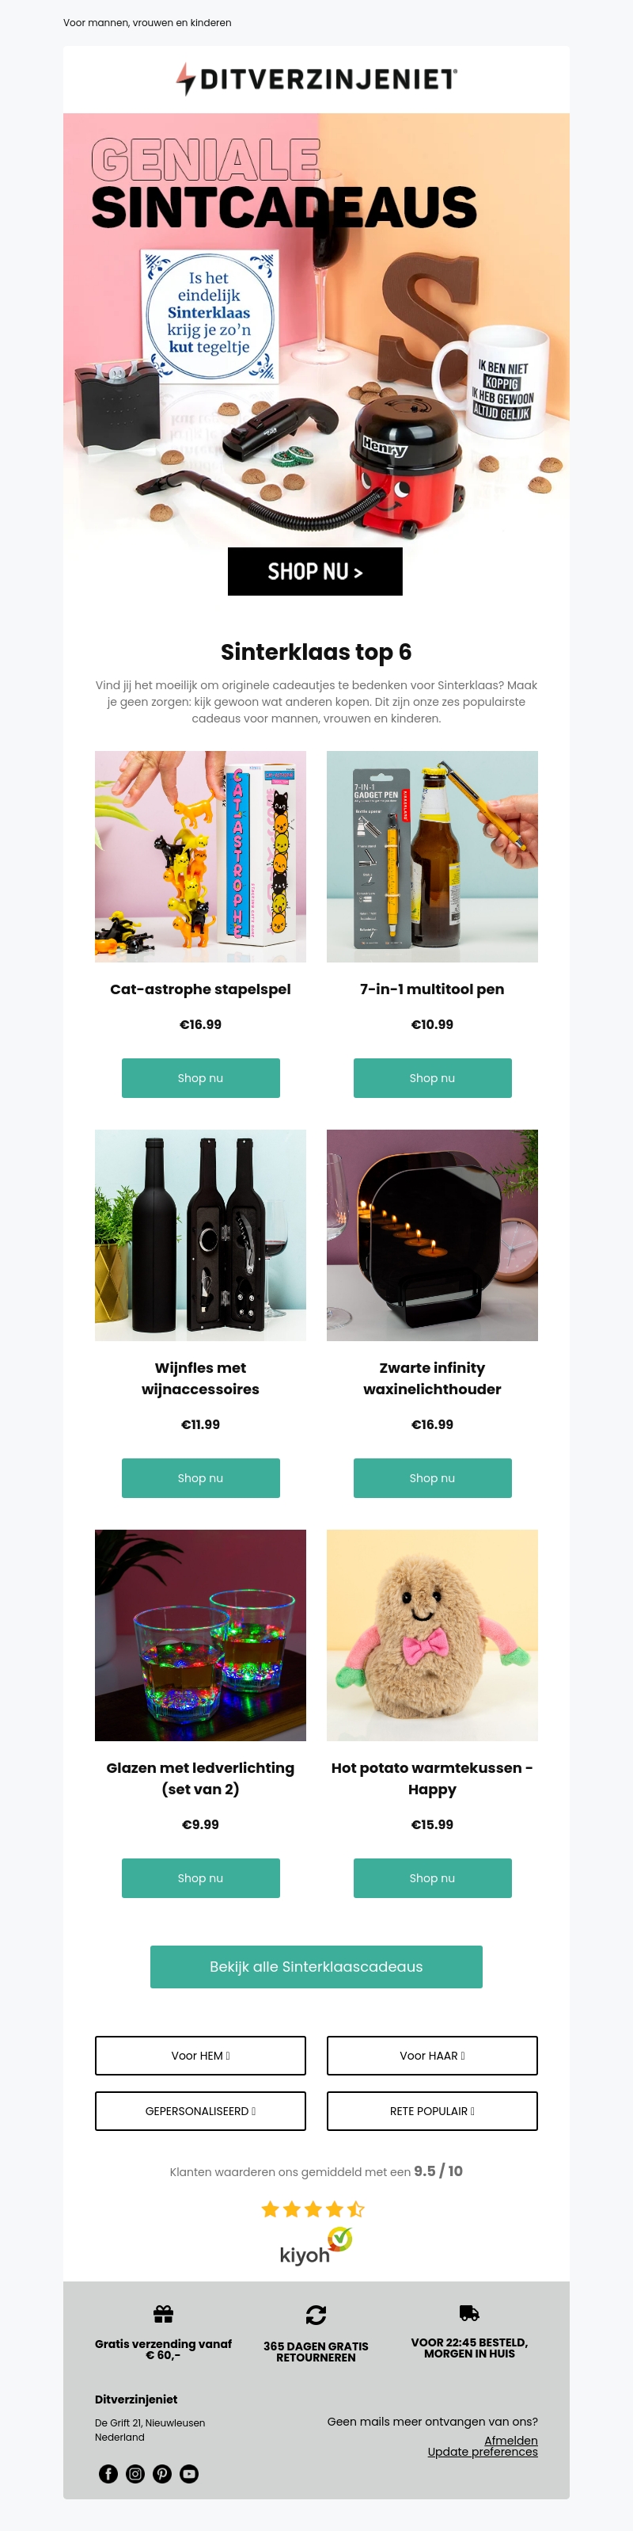Click Shop nu under Hot potato warmtekussen
Viewport: 633px width, 2531px height.
pyautogui.click(x=432, y=1877)
